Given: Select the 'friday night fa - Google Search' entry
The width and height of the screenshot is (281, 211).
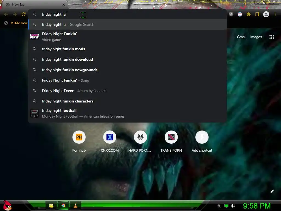Looking at the screenshot, I should point(127,24).
